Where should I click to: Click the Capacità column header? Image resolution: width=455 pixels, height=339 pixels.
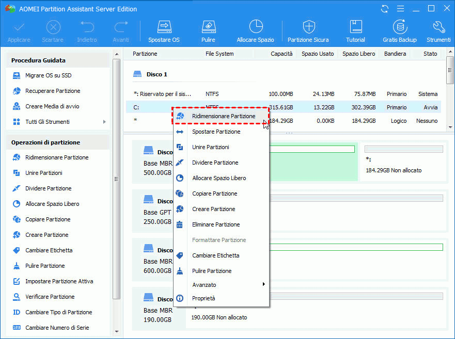pos(281,54)
